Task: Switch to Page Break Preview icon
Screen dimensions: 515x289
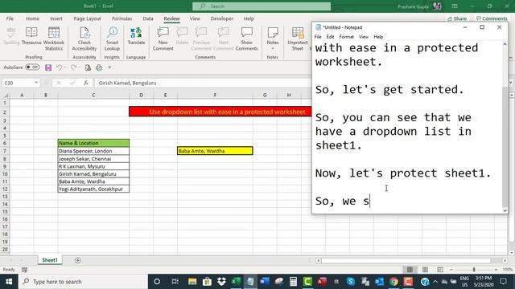Action: 440,270
